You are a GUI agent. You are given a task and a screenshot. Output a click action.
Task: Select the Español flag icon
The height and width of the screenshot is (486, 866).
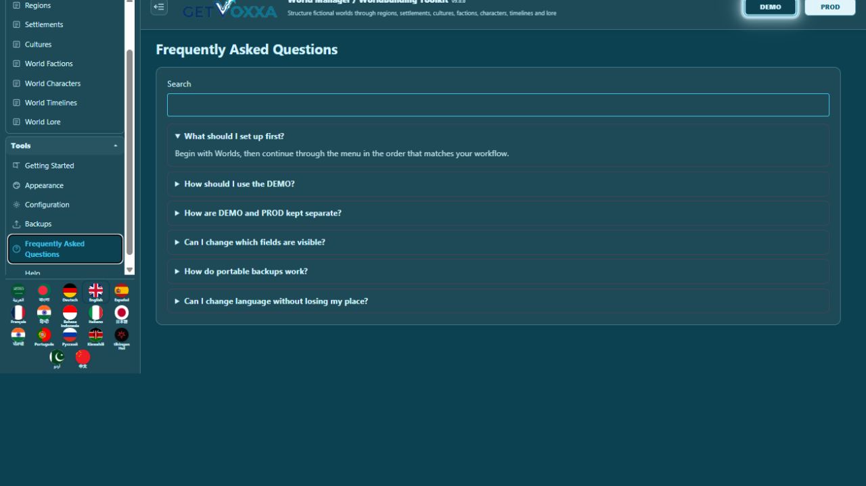point(122,292)
